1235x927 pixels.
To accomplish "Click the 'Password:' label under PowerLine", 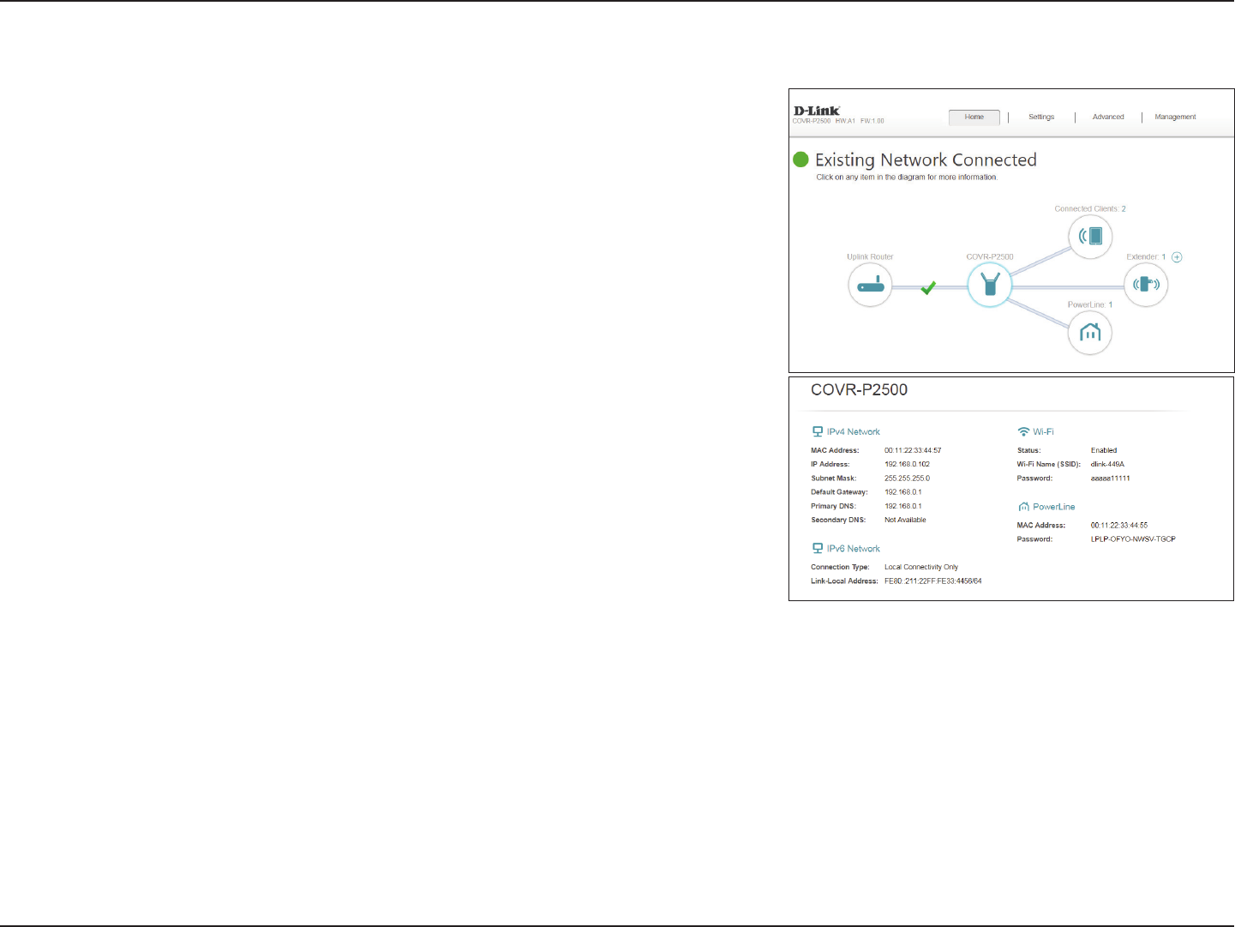I will (1034, 539).
